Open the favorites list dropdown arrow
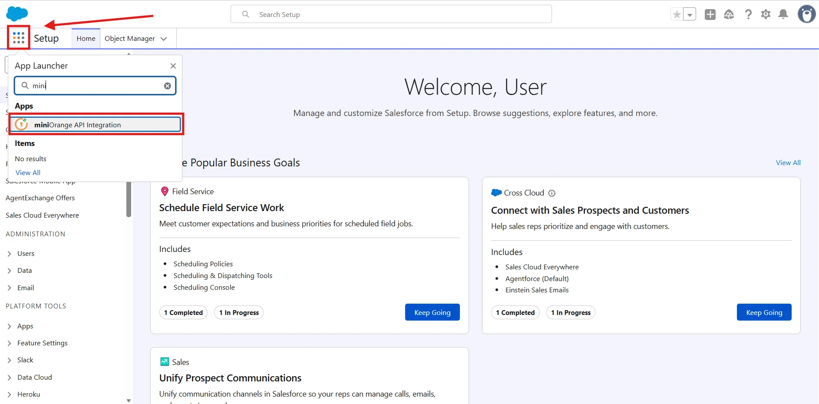Screen dimensions: 819x404 [690, 14]
